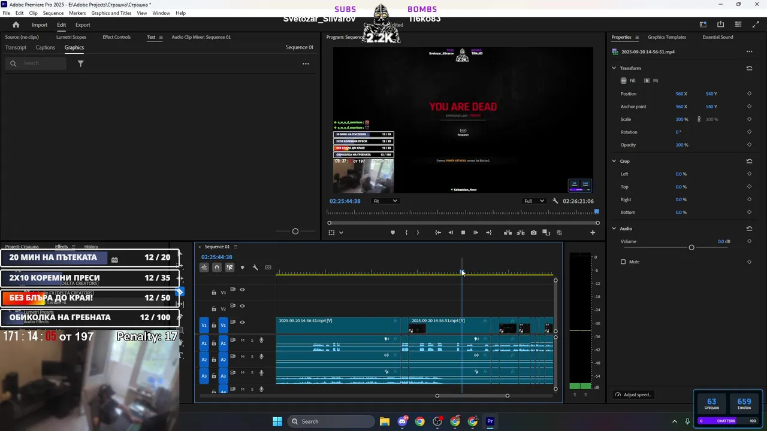Open the Text panel three-dot options
The image size is (767, 431).
click(x=306, y=63)
